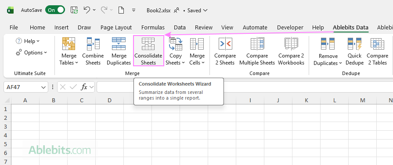
Task: Launch the Combine Sheets tool
Action: (x=93, y=51)
